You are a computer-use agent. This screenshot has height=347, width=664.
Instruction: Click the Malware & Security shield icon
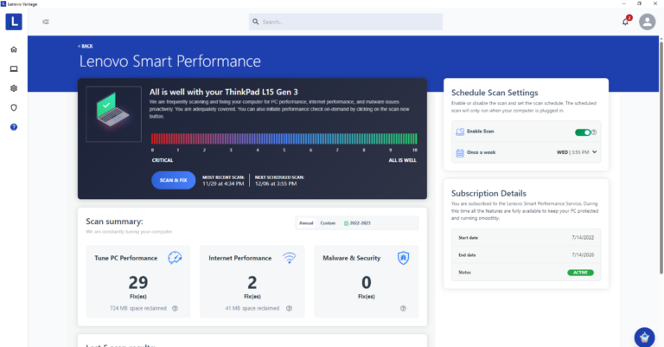pyautogui.click(x=402, y=258)
